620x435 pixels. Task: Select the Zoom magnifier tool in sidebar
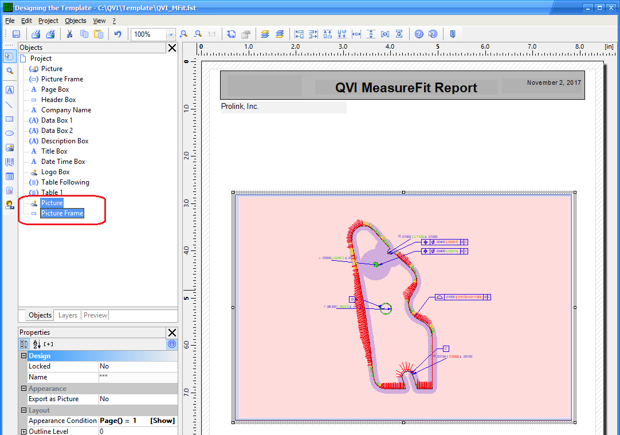point(10,71)
